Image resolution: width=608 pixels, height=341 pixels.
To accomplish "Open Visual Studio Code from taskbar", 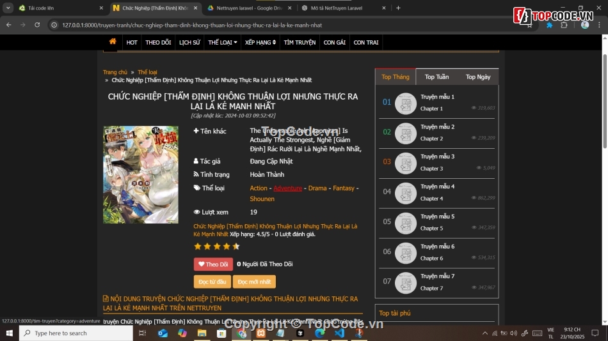I will [x=339, y=333].
